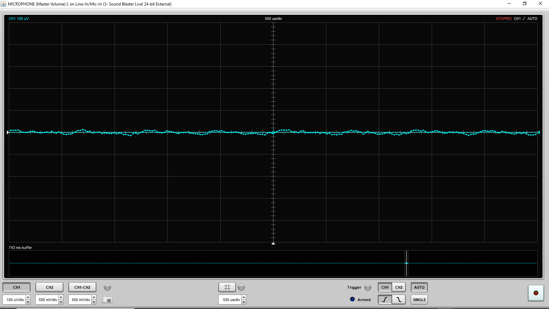Select CH2 as trigger source

pos(399,287)
